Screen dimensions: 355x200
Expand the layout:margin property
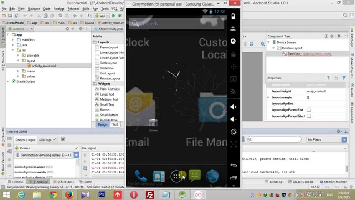click(268, 97)
